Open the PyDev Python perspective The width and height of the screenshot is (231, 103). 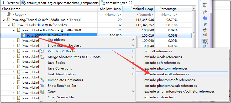(x=205, y=30)
